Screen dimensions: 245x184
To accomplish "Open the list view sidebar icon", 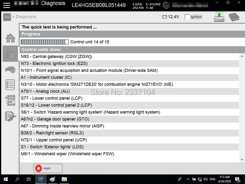I will (x=10, y=85).
